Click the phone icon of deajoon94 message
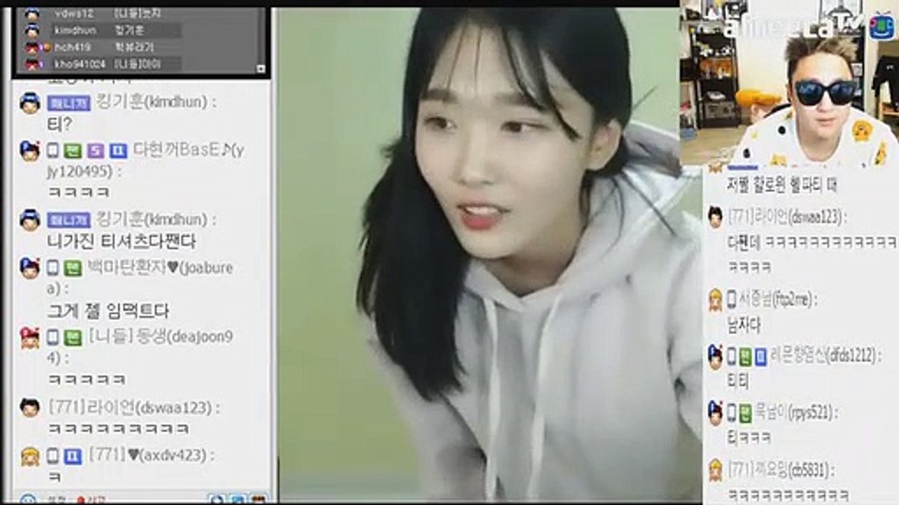Image resolution: width=899 pixels, height=505 pixels. point(53,337)
